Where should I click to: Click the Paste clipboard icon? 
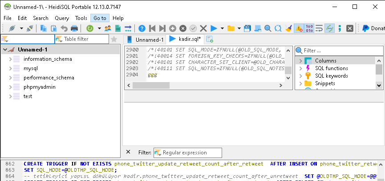[x=54, y=28]
